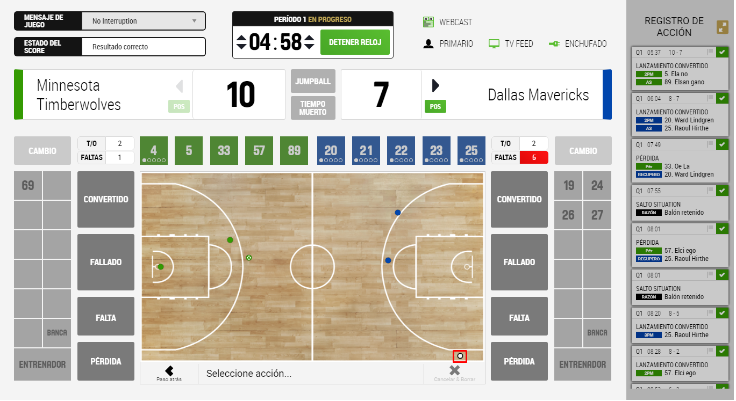Viewport: 736px width, 401px height.
Task: Select Timberwolves player 33
Action: pyautogui.click(x=224, y=150)
